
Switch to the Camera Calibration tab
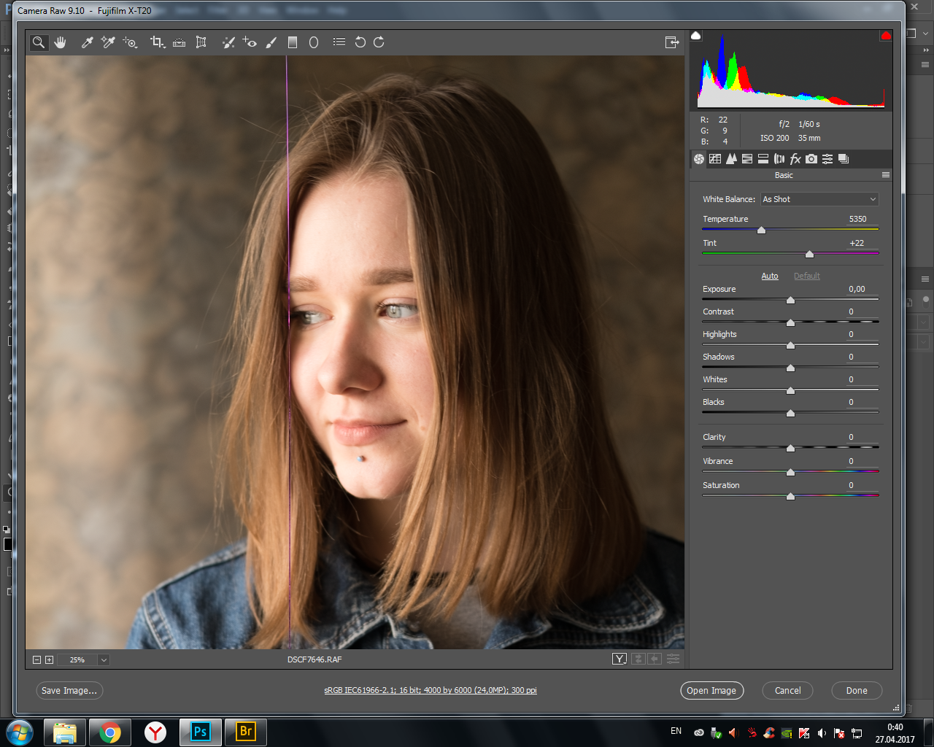811,159
